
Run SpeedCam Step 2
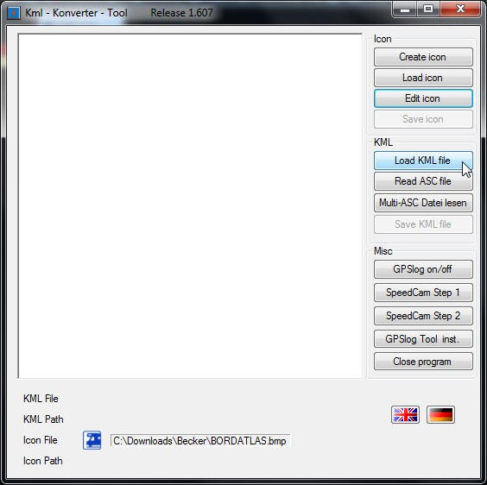423,316
